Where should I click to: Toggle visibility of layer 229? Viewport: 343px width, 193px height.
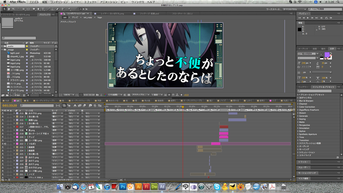click(2, 168)
